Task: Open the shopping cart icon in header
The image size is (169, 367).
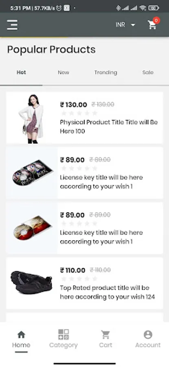Action: point(152,25)
